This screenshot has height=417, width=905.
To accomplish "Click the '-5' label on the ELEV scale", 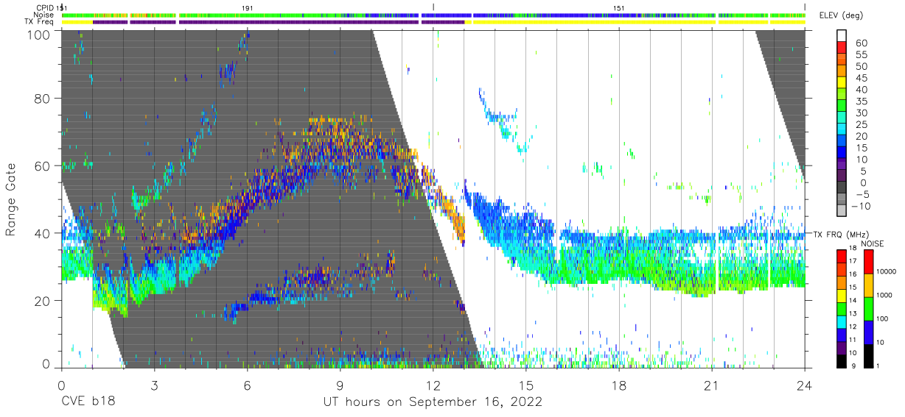I will pyautogui.click(x=862, y=195).
